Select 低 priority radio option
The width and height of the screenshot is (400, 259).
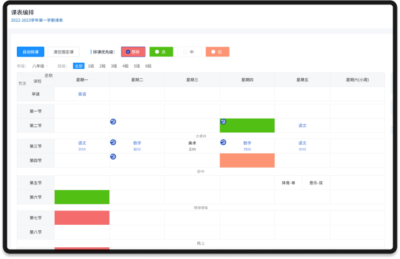(x=216, y=52)
